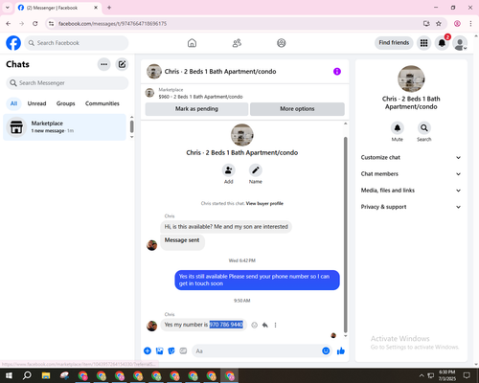Open Chrome three-dot menu
479x383 pixels.
click(x=470, y=24)
